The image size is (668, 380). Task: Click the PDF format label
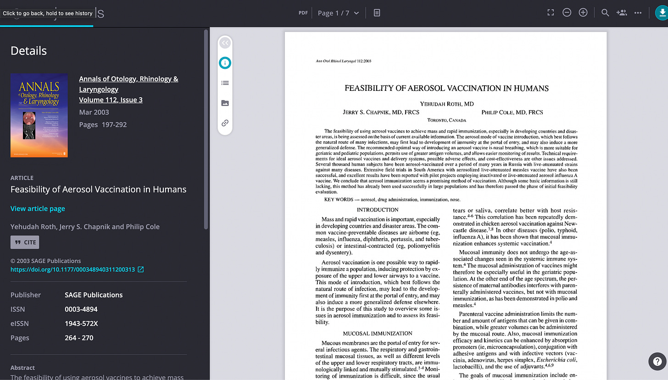303,13
